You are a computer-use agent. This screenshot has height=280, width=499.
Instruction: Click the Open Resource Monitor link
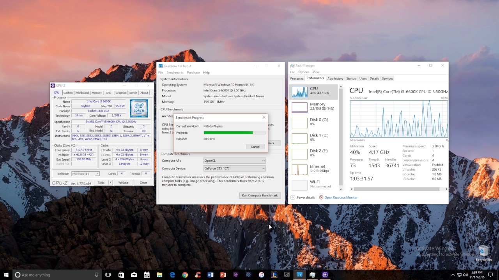341,198
